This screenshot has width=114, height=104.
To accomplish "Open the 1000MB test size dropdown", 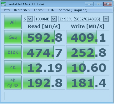I will (46, 19).
